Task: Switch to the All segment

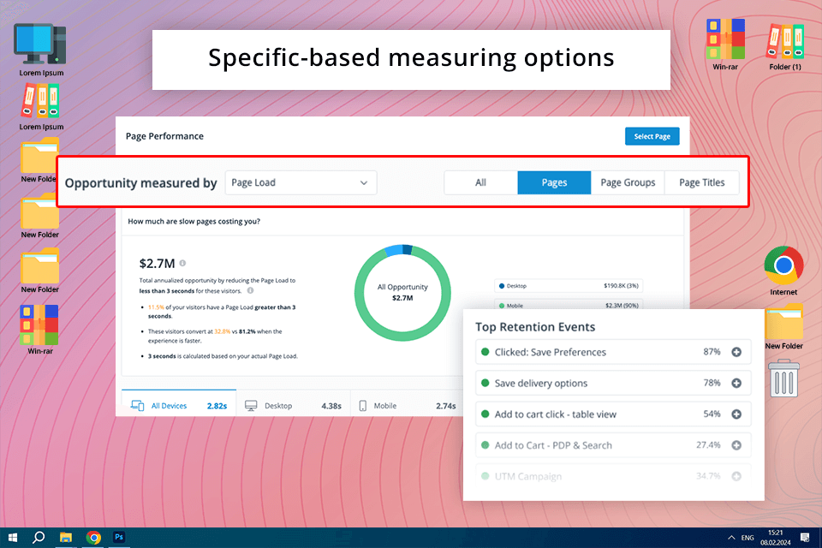Action: (480, 182)
